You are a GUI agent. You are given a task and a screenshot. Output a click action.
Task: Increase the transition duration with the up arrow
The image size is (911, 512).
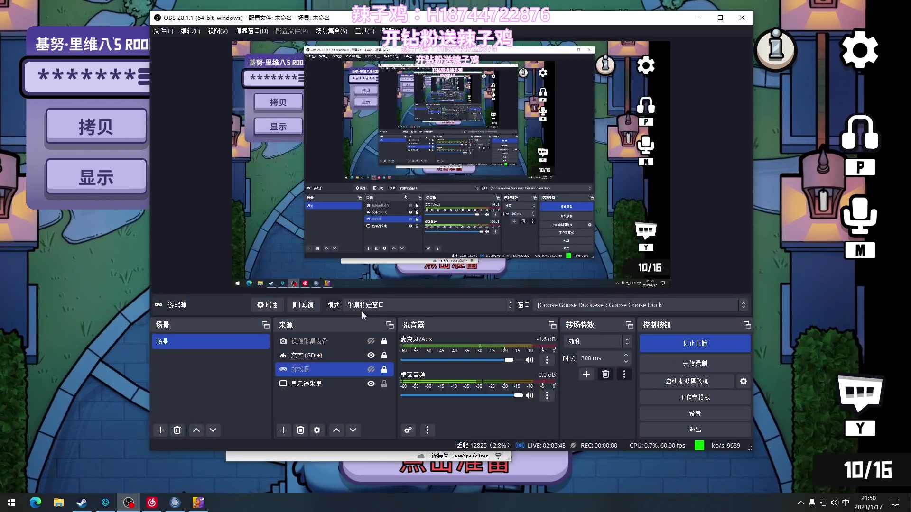626,355
